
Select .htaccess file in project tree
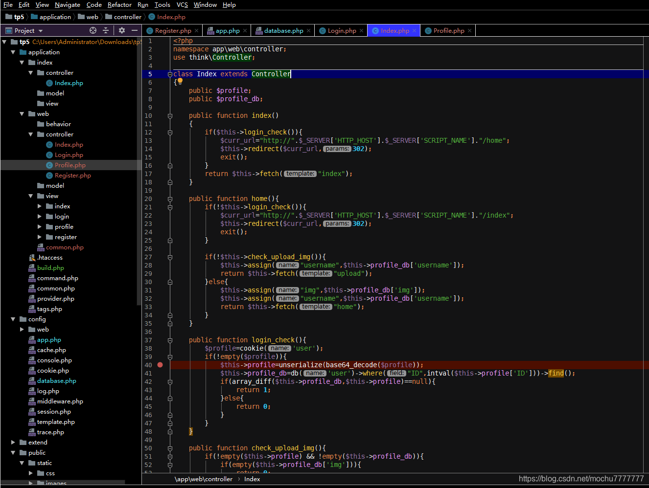(50, 258)
